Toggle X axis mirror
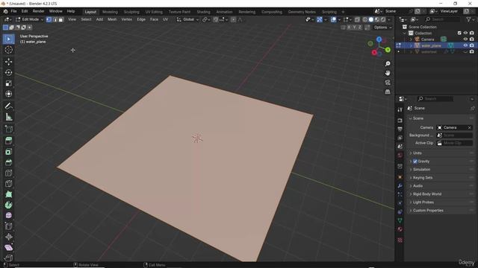 [x=349, y=28]
